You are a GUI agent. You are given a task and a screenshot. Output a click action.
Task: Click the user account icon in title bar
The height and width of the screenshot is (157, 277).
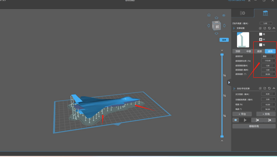(249, 1)
